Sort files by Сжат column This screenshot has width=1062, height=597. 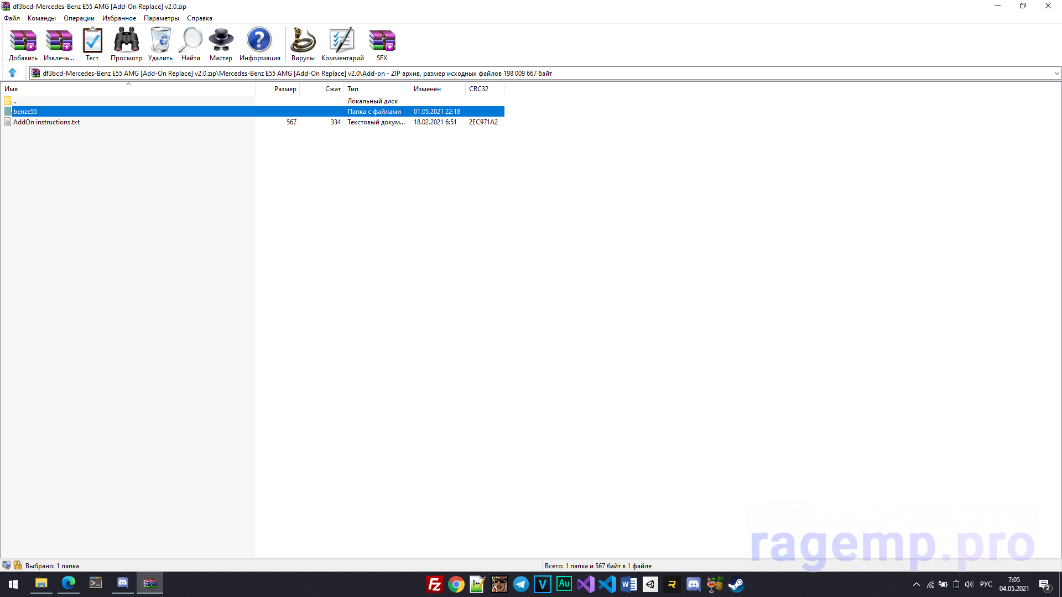point(322,89)
